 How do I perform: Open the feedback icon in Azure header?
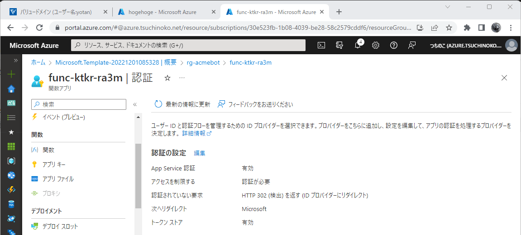[412, 46]
